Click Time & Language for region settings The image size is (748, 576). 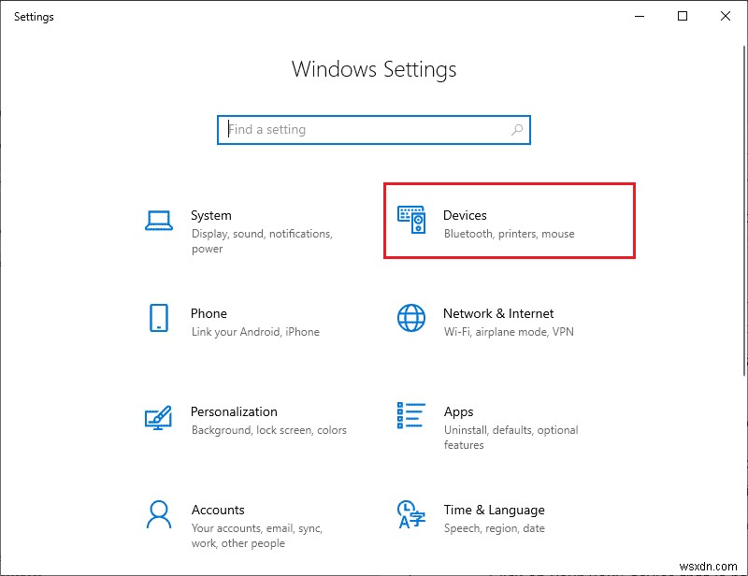click(494, 510)
